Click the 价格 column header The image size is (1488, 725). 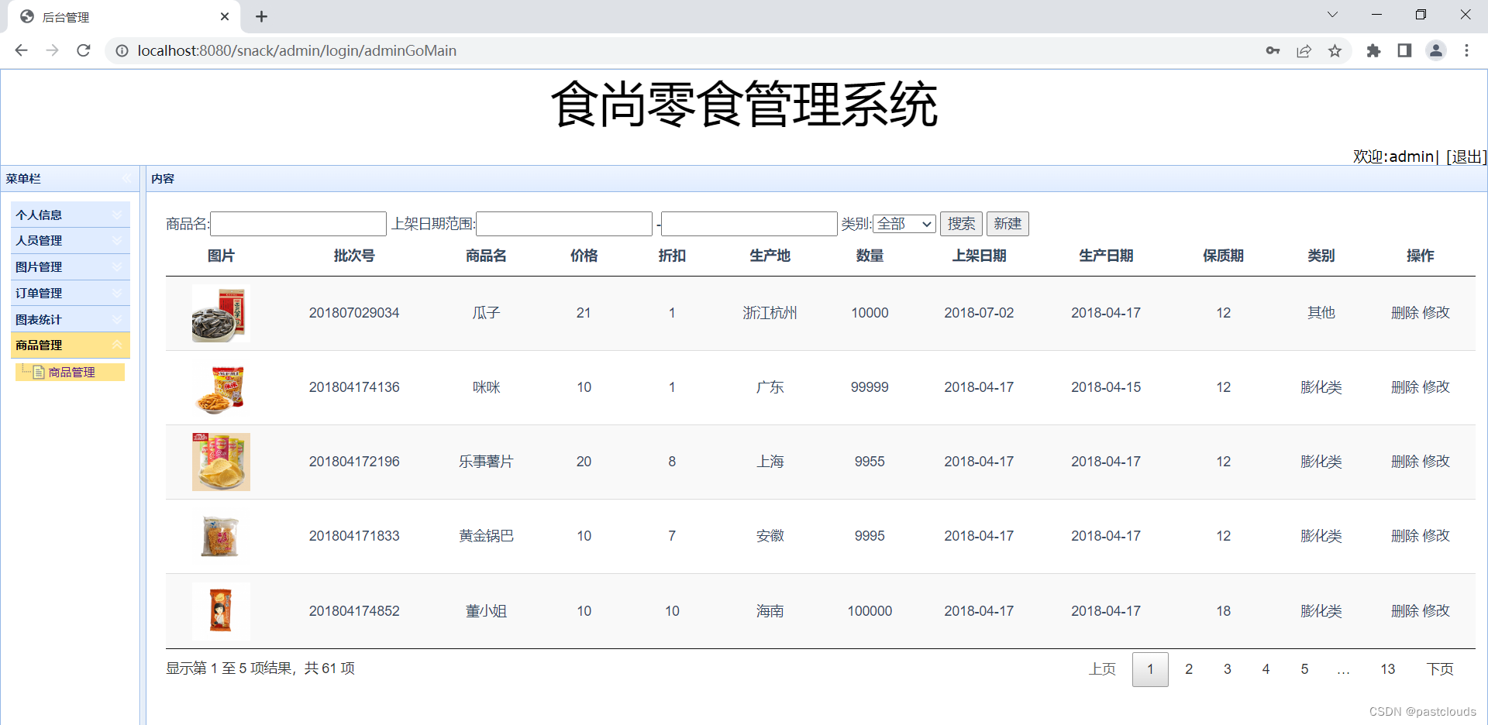pyautogui.click(x=584, y=256)
